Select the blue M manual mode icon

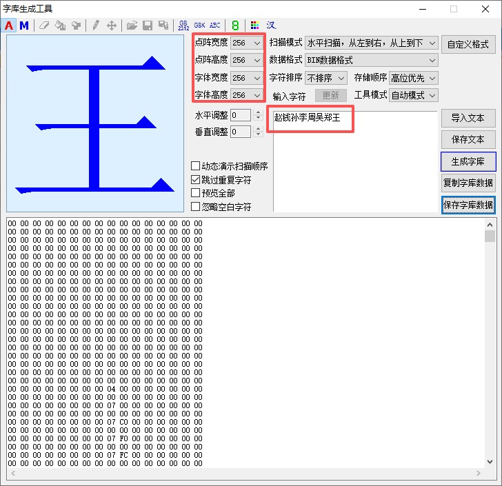pos(24,26)
